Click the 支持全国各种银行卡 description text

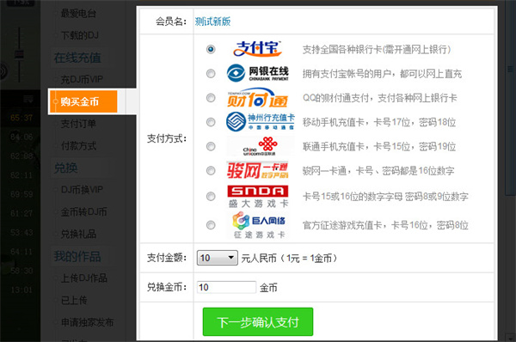point(377,49)
